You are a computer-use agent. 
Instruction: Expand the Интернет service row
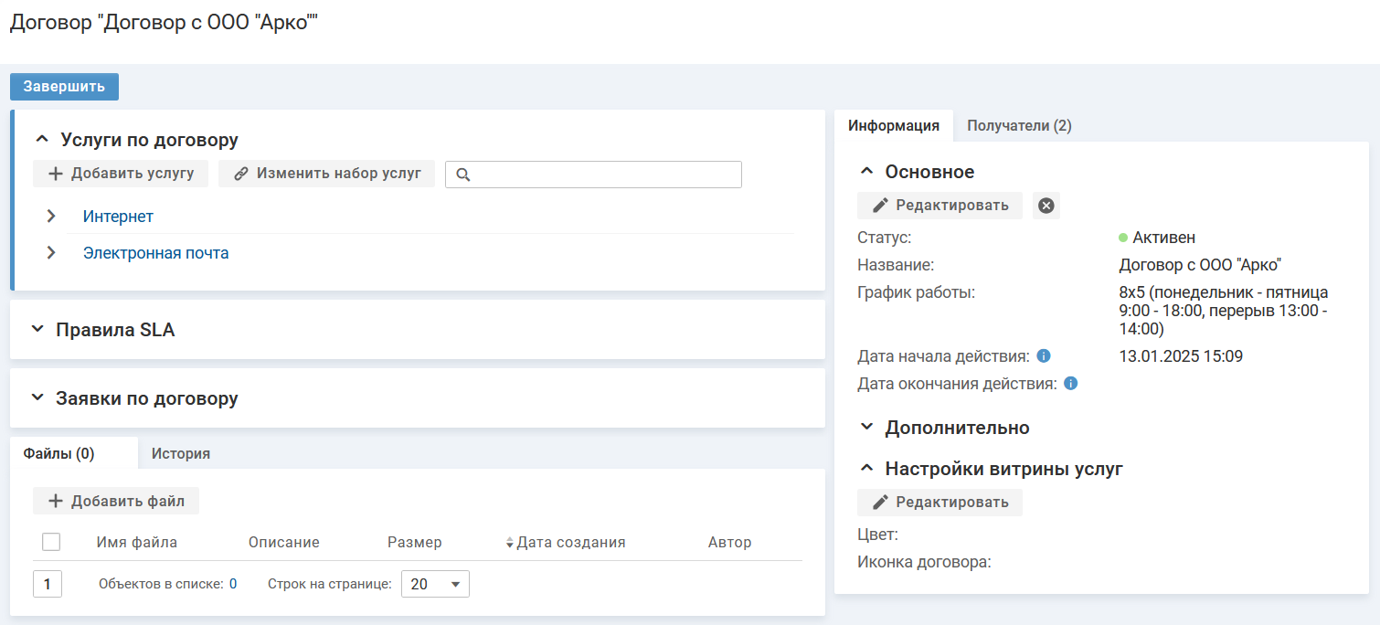tap(51, 217)
